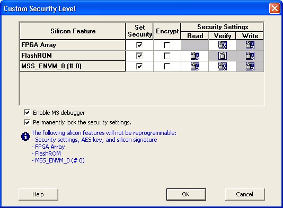Click MSS_ENVM_0 Verify lock icon
Image resolution: width=283 pixels, height=208 pixels.
click(223, 67)
